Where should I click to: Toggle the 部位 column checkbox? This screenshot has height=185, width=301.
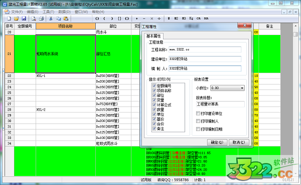(x=154, y=95)
